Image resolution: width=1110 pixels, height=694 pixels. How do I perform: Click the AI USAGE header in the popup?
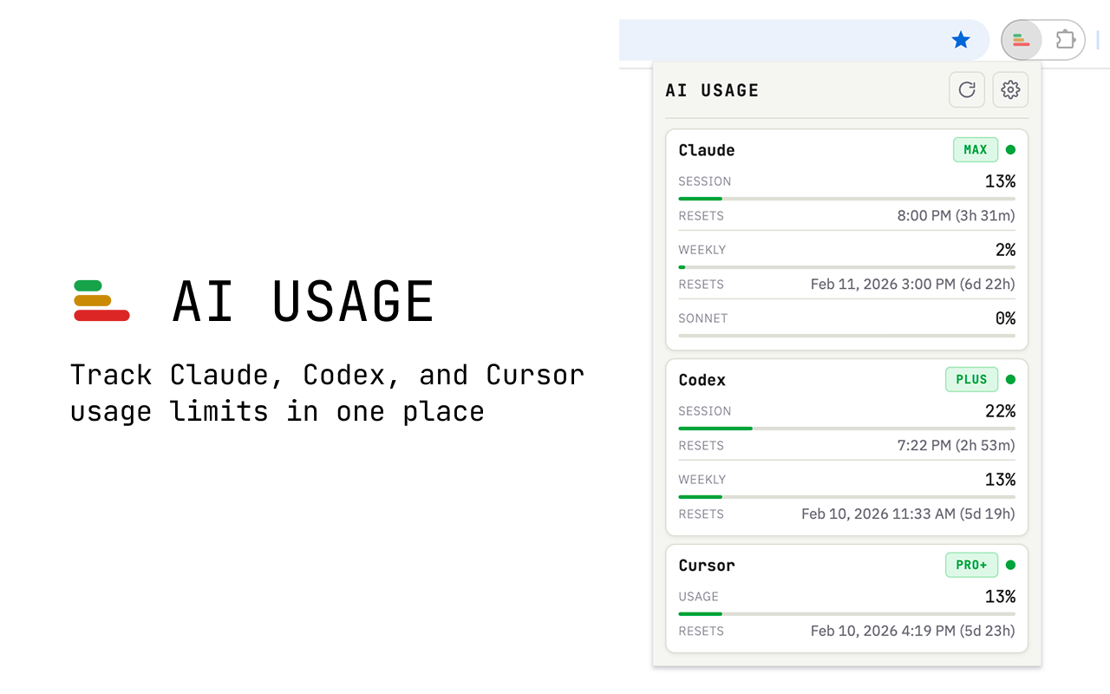point(712,90)
